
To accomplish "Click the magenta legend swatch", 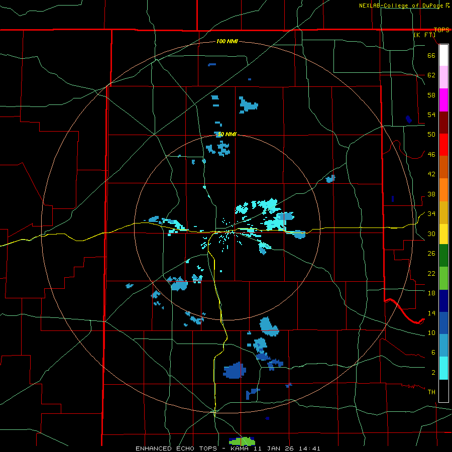I will [x=443, y=100].
